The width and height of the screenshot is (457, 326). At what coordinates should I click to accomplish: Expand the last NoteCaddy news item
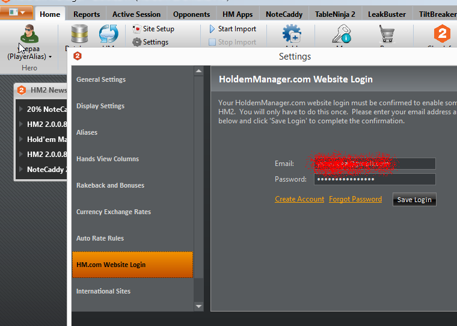(x=21, y=169)
